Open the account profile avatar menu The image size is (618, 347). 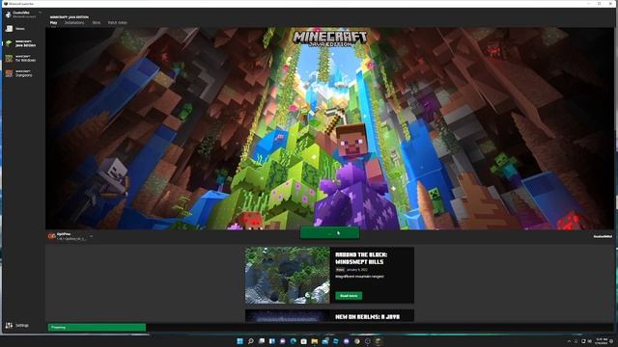pos(9,14)
